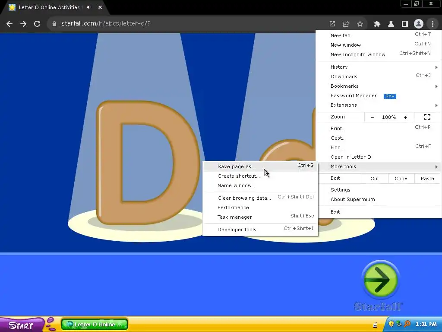Click the Cut button in Edit row

[375, 179]
